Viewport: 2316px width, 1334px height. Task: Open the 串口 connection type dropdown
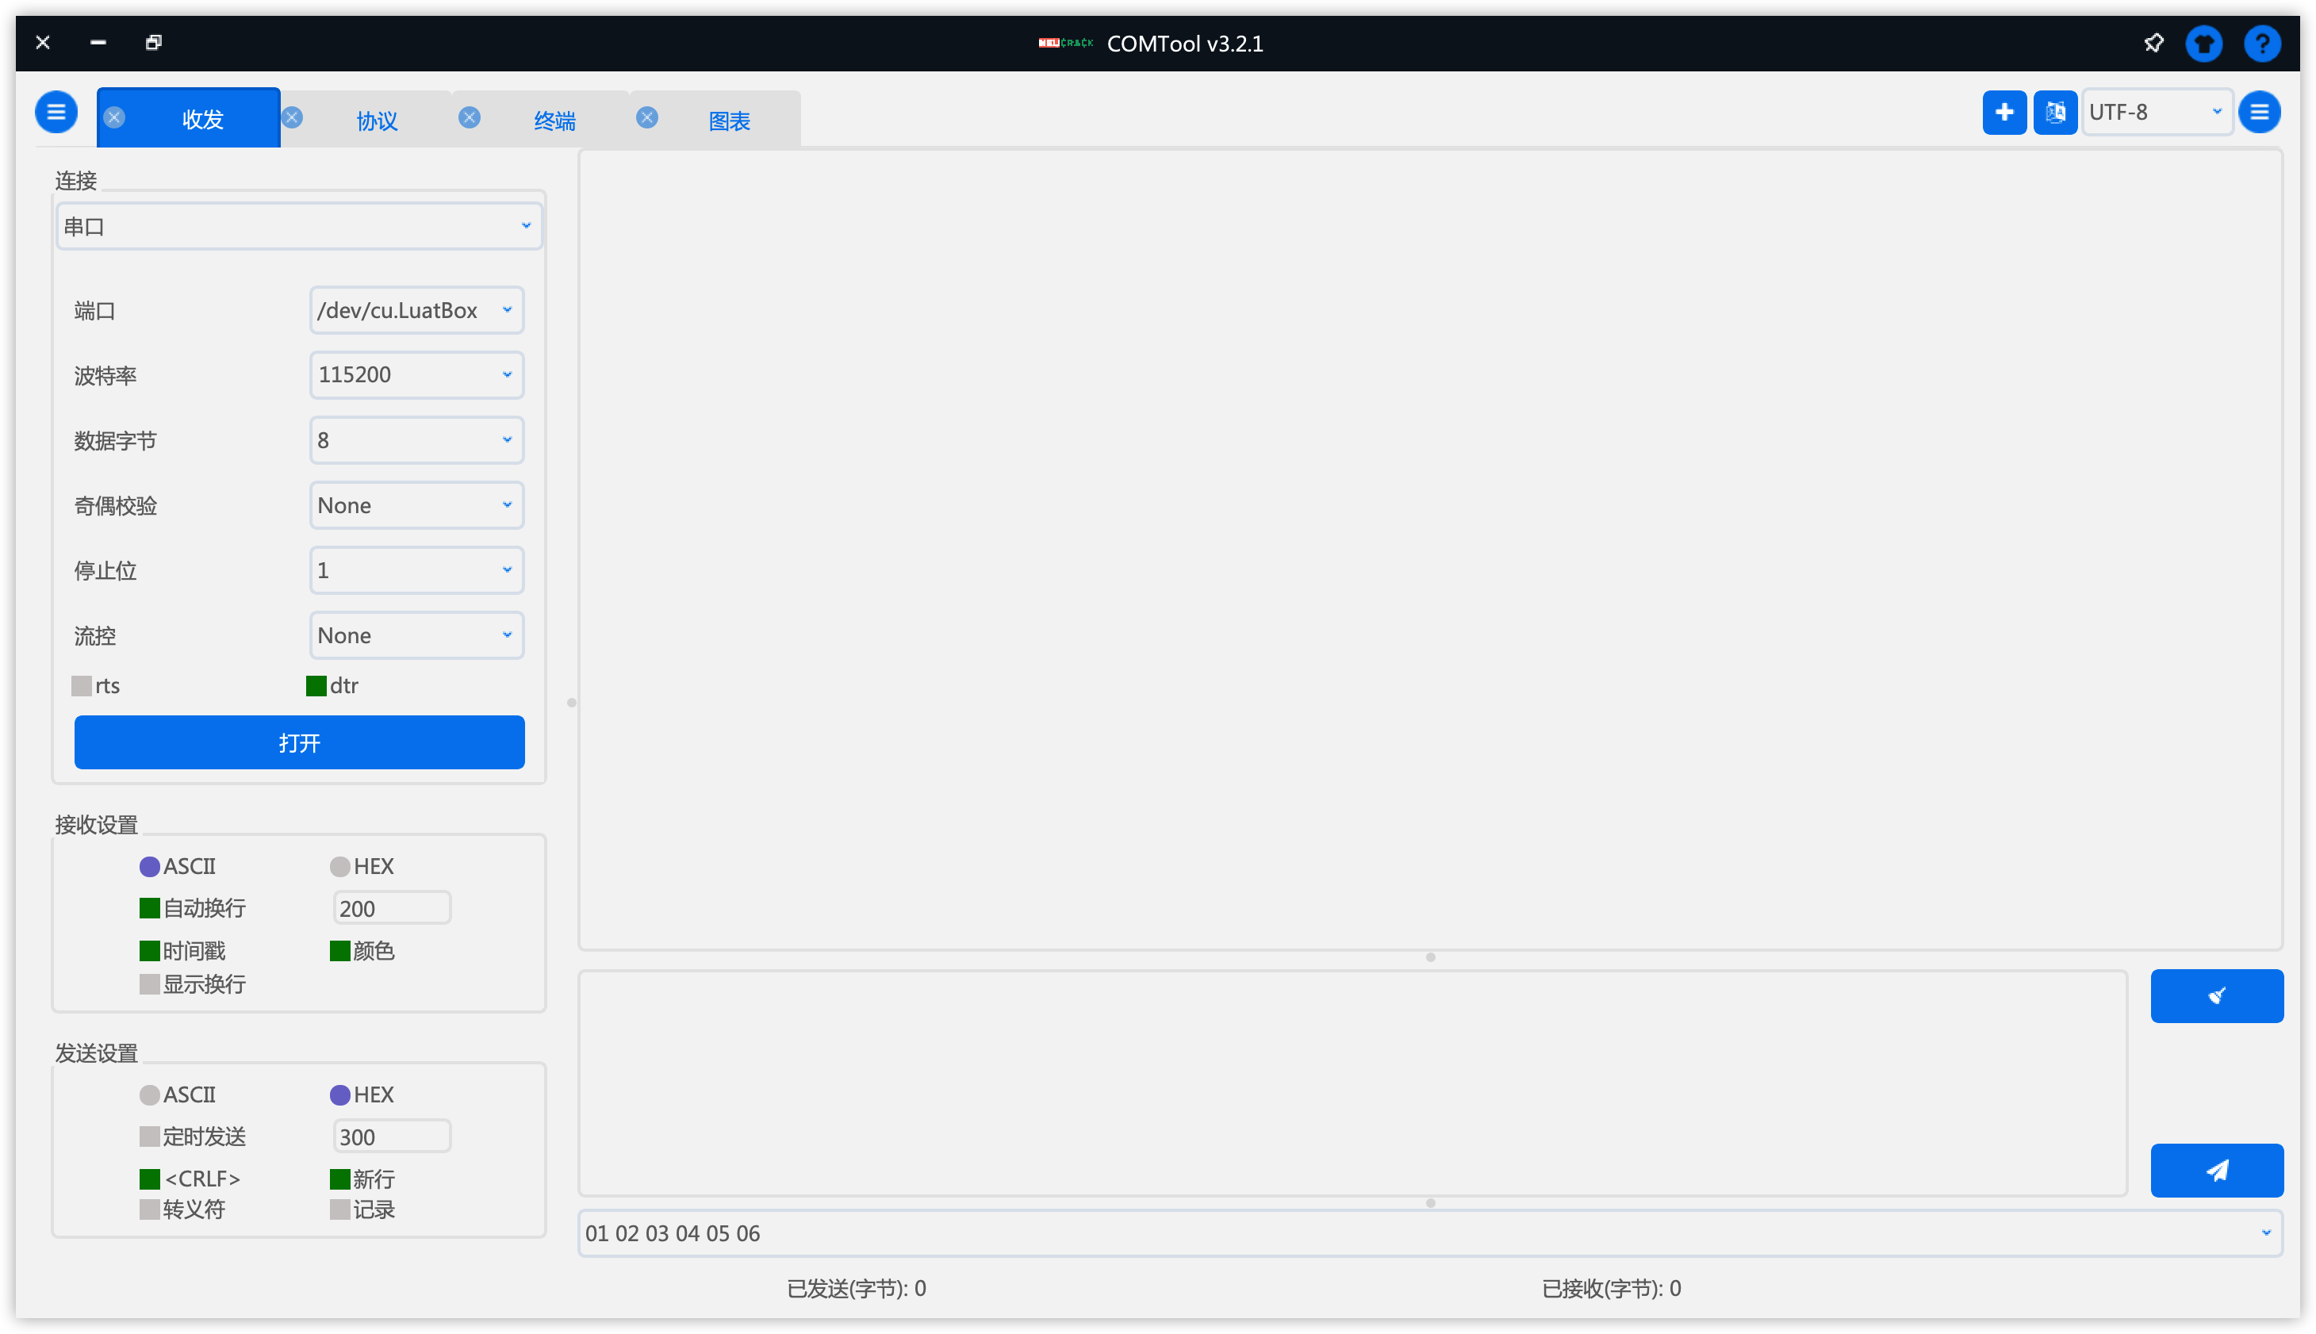click(x=299, y=226)
